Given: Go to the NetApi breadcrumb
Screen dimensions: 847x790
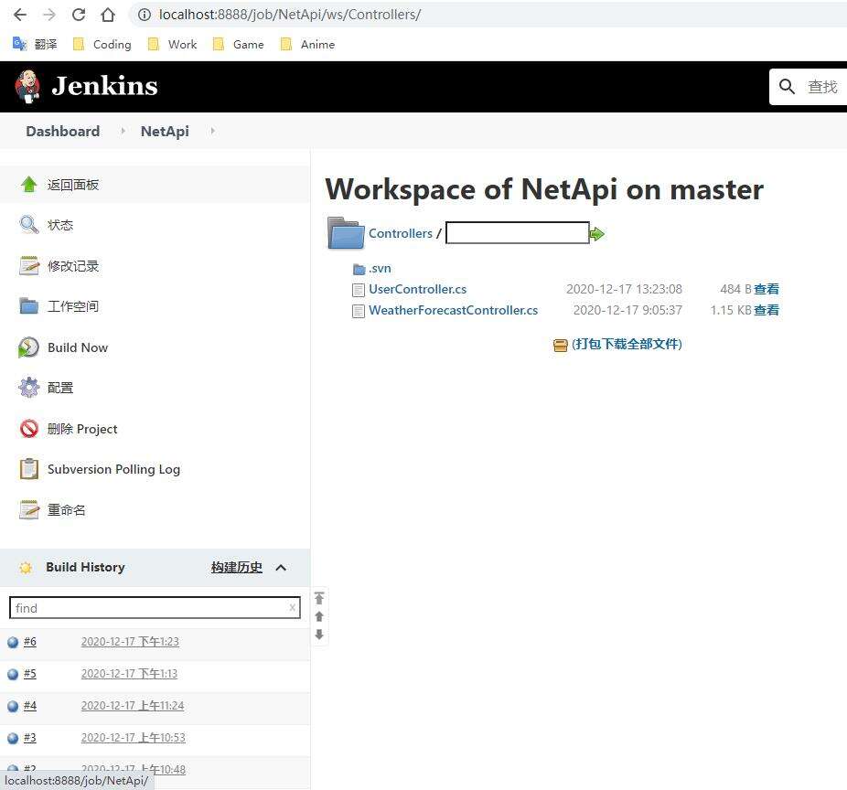Looking at the screenshot, I should [165, 132].
